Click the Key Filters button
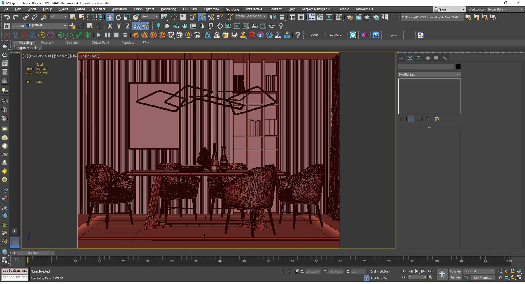Image resolution: width=525 pixels, height=284 pixels. point(482,278)
